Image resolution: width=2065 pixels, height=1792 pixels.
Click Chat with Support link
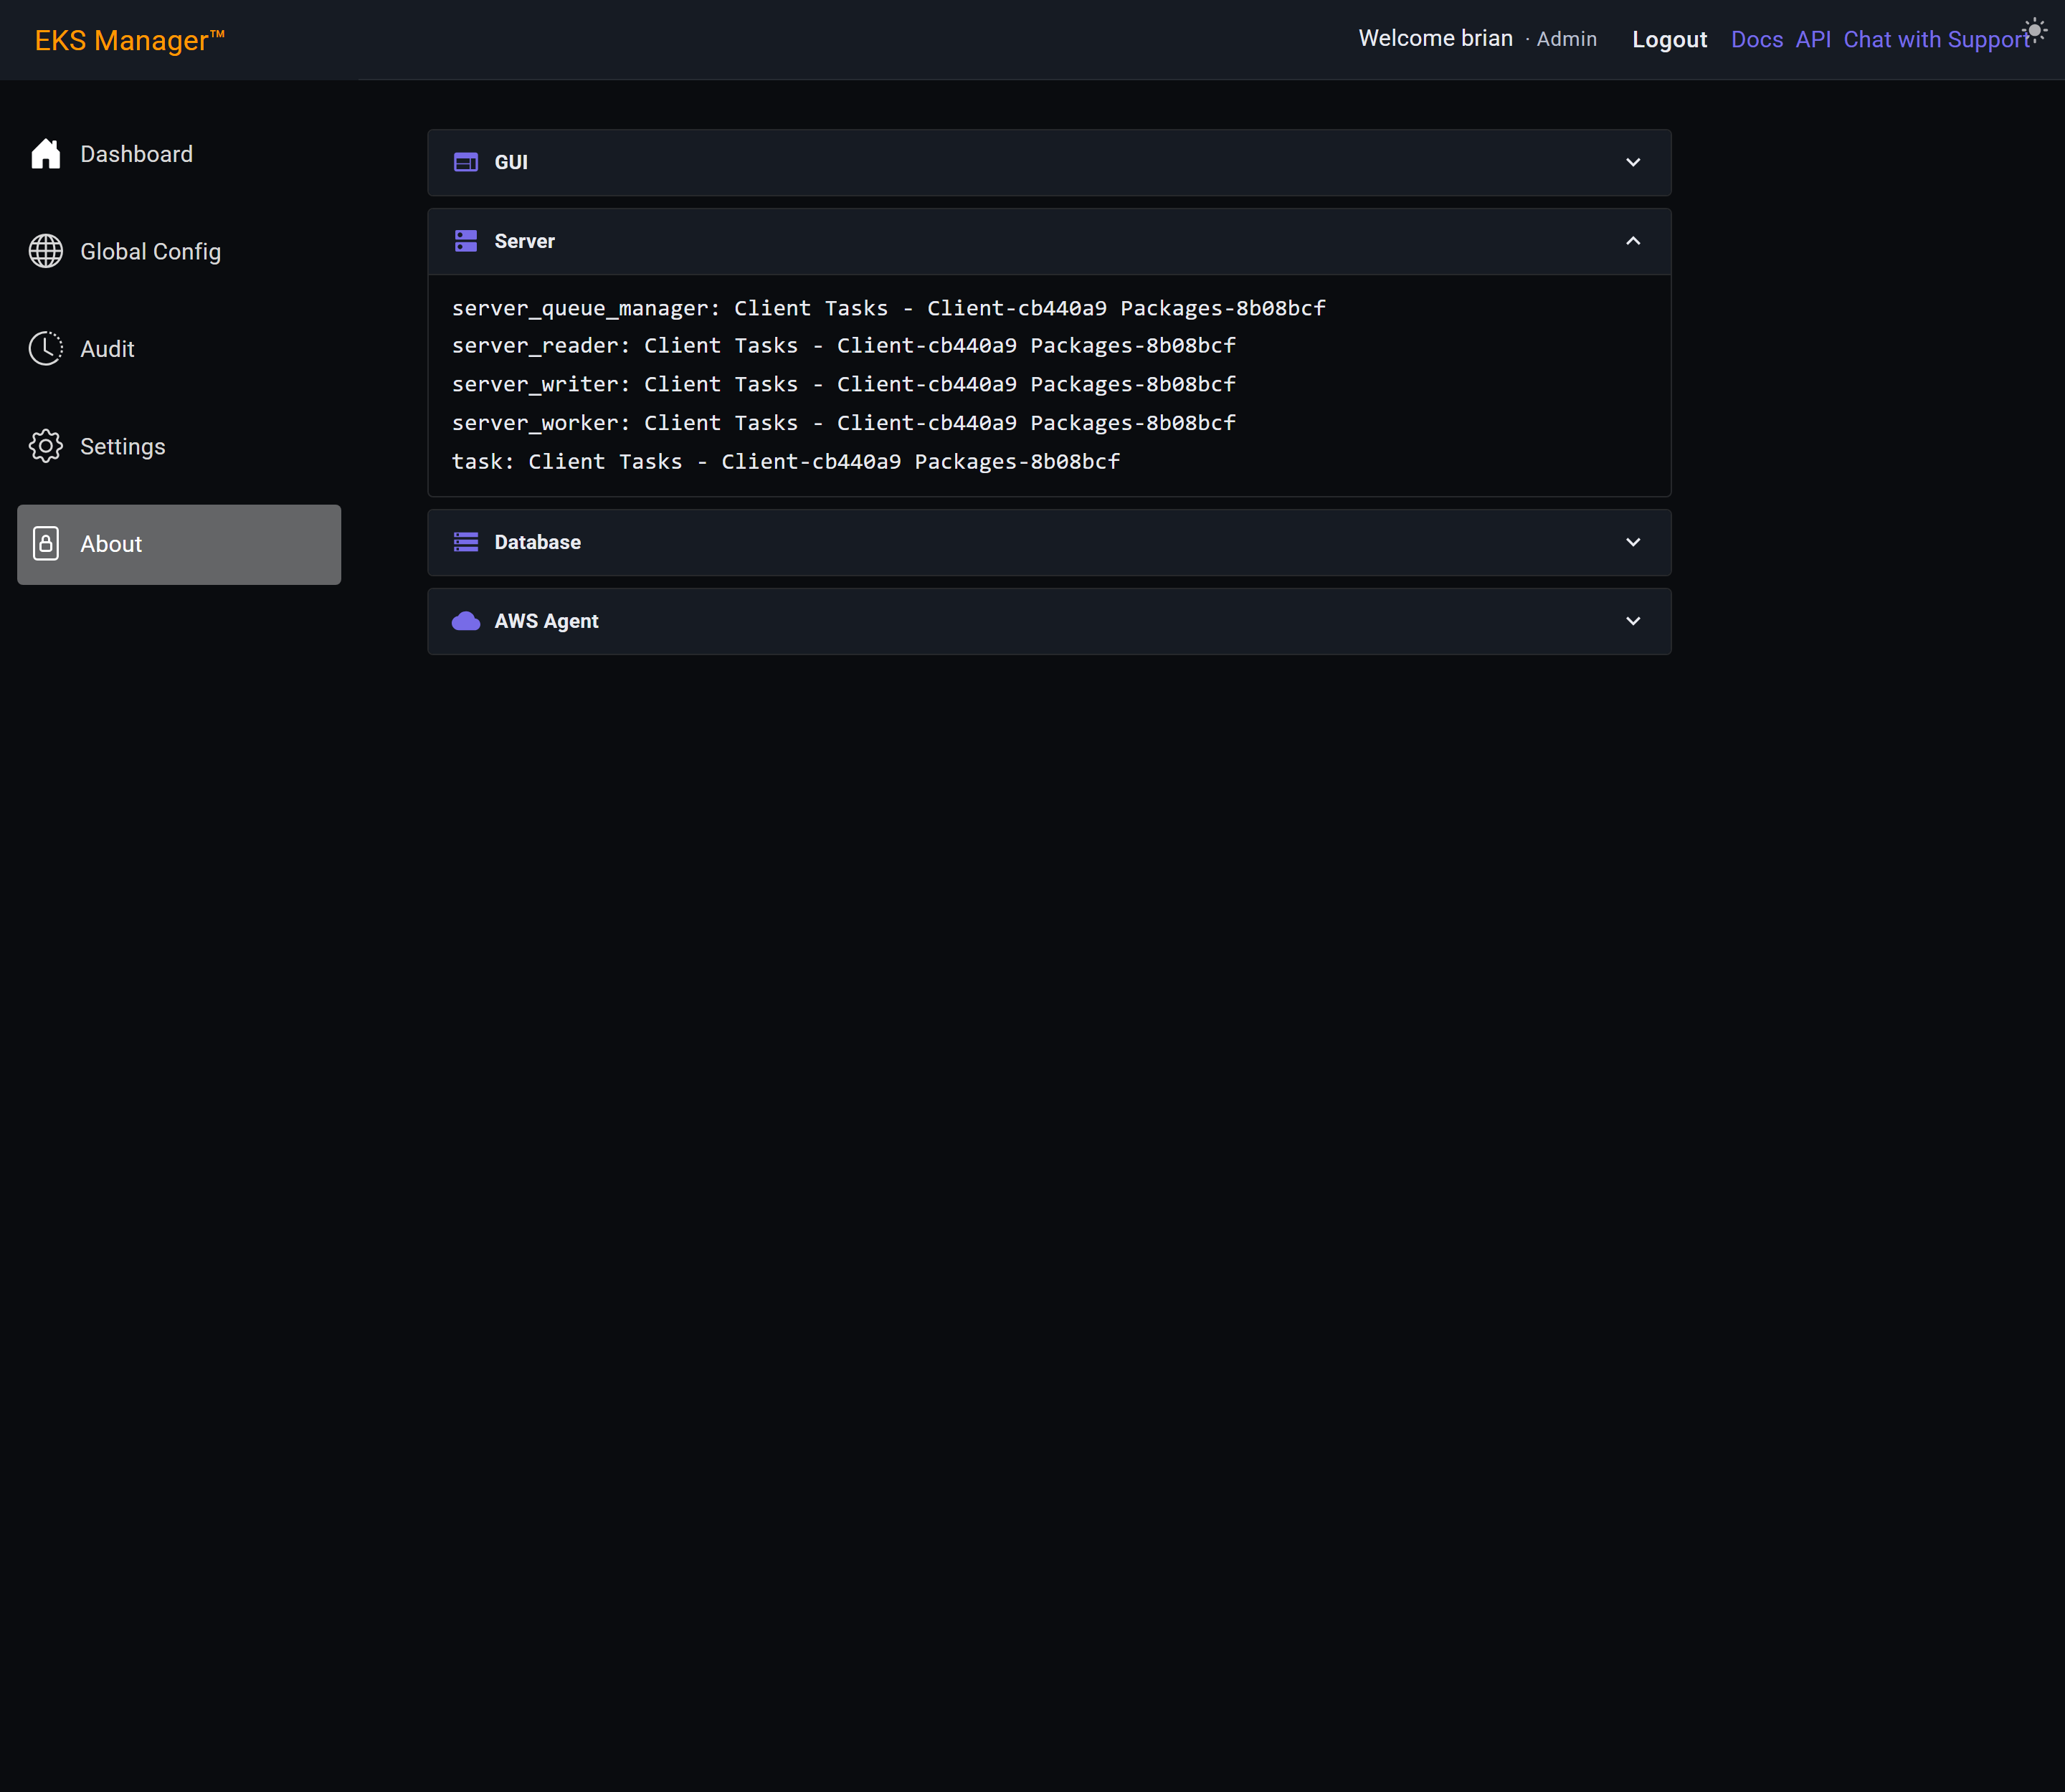1936,40
